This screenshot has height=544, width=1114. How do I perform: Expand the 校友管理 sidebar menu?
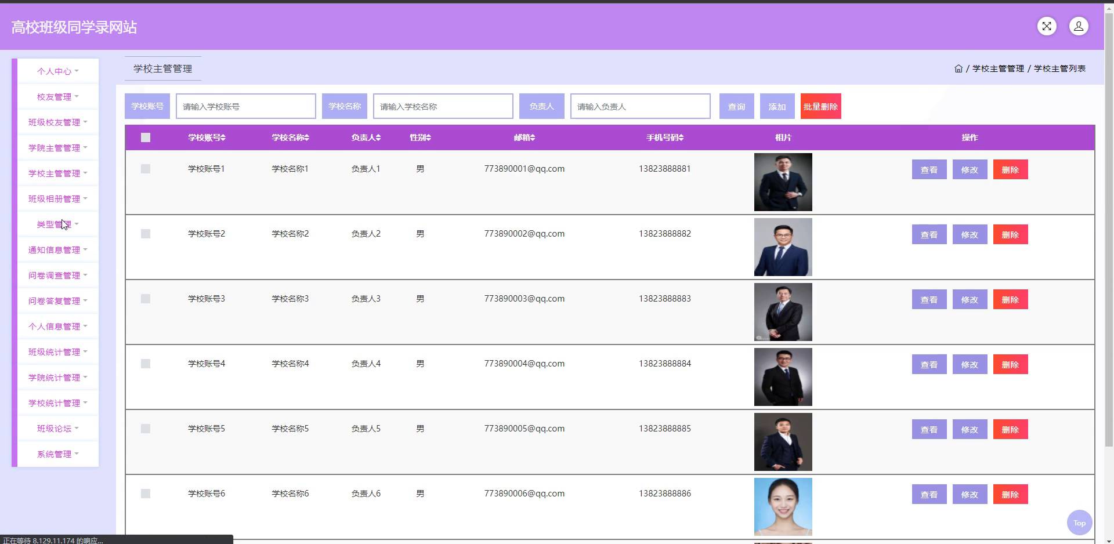pos(58,97)
